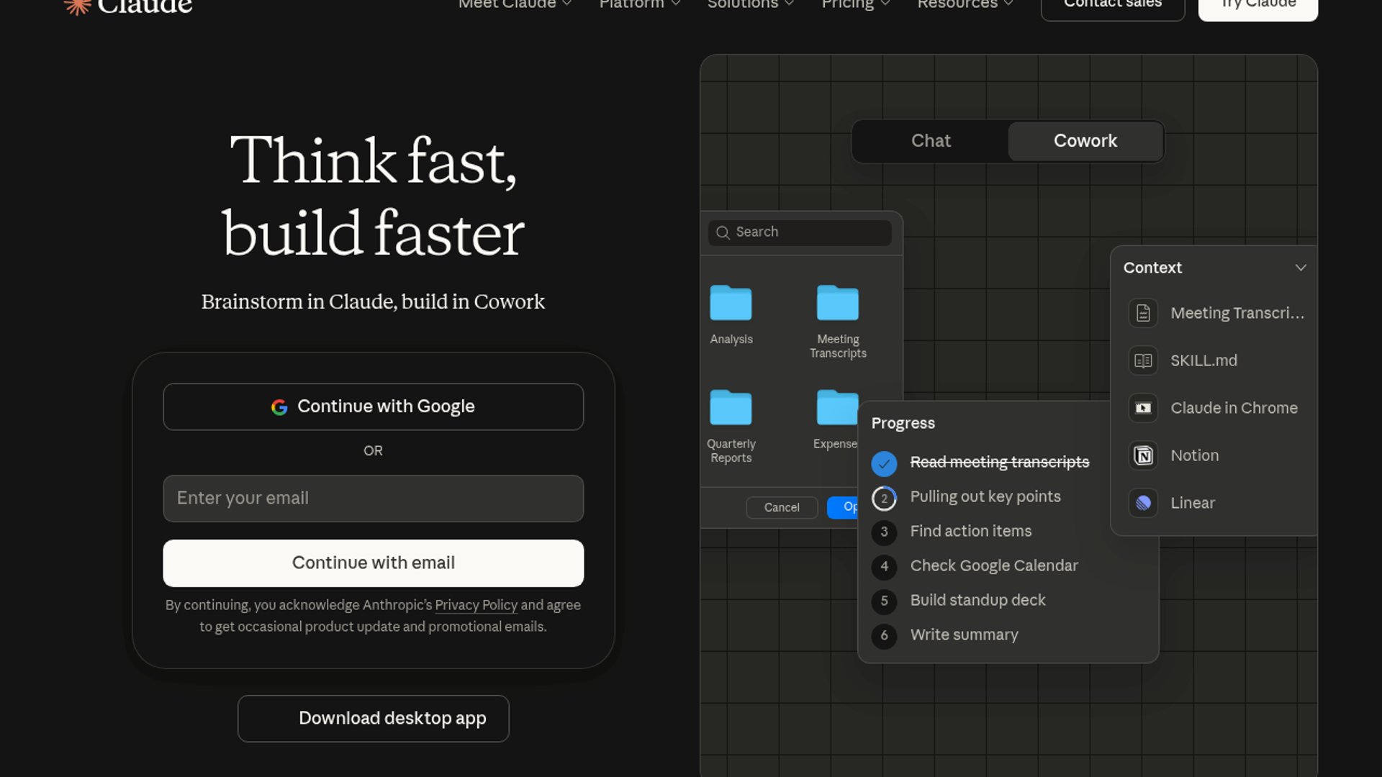Image resolution: width=1382 pixels, height=777 pixels.
Task: Switch to the Chat tab
Action: [930, 141]
